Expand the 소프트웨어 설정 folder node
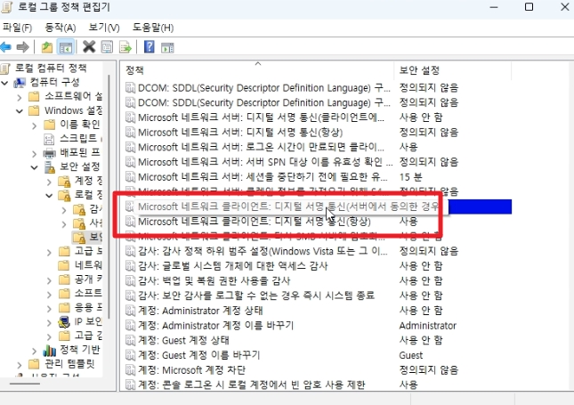This screenshot has width=574, height=405. point(20,97)
